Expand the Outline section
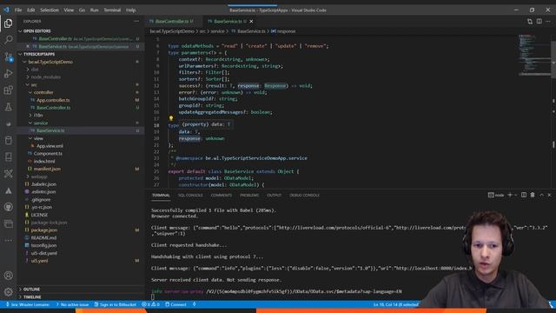This screenshot has height=313, width=556. pyautogui.click(x=20, y=290)
